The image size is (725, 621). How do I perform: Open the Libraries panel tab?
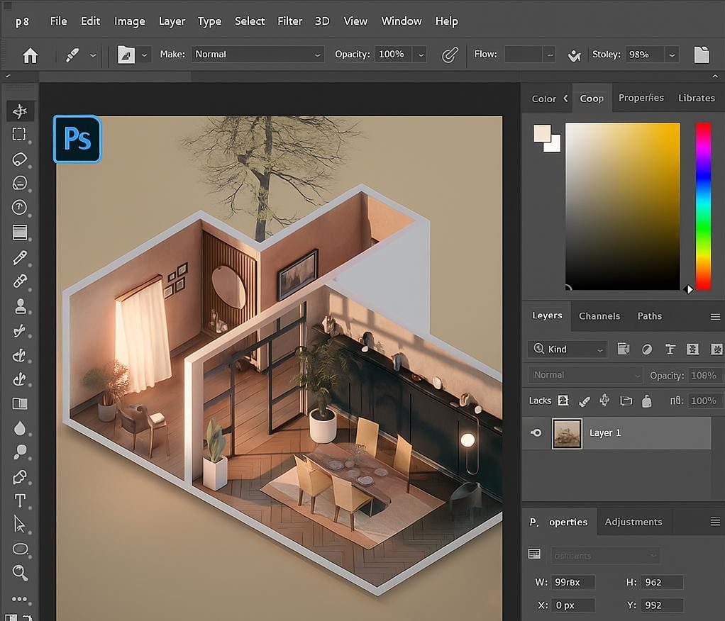click(696, 98)
